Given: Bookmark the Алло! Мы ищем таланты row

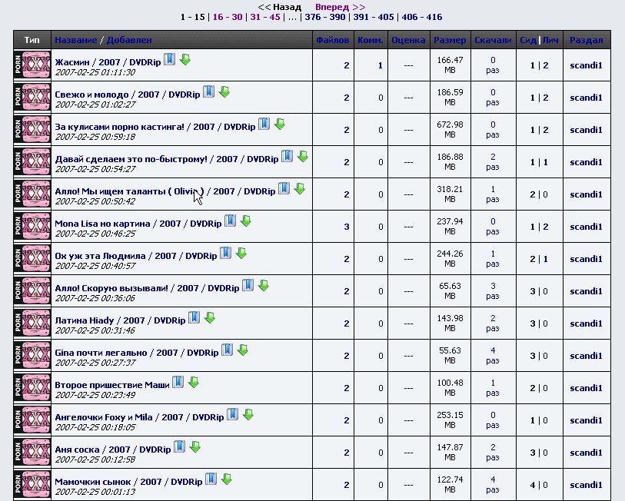Looking at the screenshot, I should (x=284, y=188).
